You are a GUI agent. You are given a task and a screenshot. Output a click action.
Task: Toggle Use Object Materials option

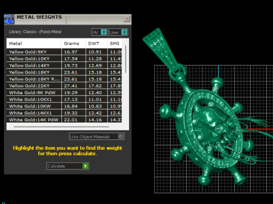tap(97, 137)
